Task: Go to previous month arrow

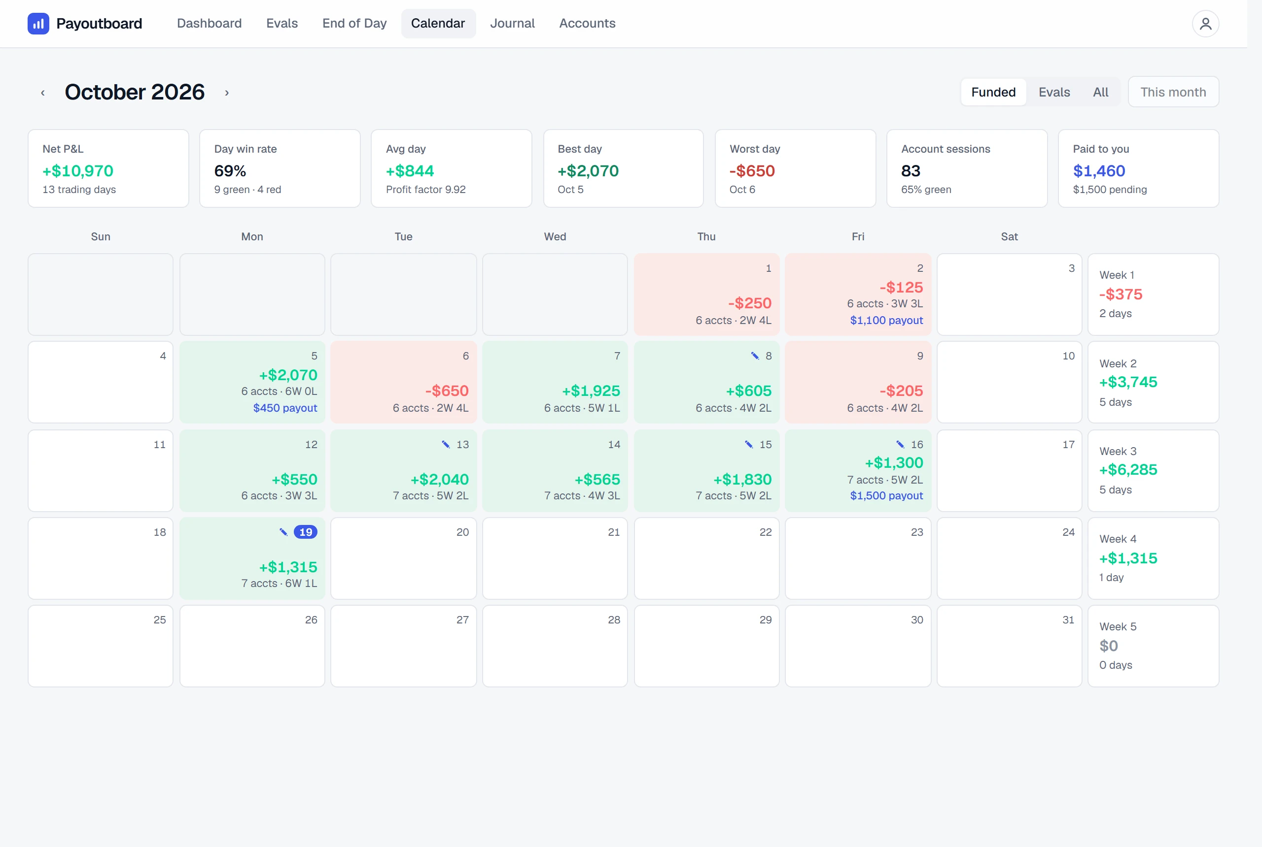Action: (43, 93)
